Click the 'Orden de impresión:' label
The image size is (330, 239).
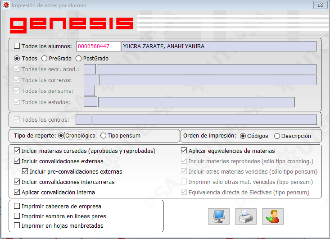210,136
